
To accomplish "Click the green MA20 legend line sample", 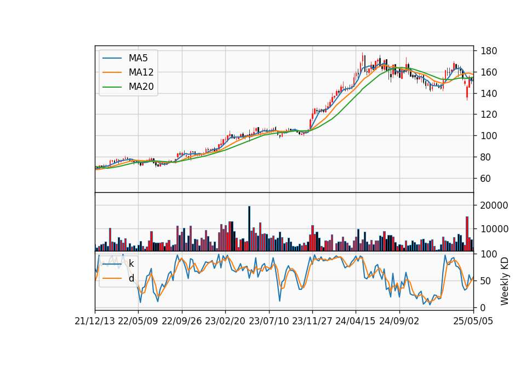I will tap(112, 87).
